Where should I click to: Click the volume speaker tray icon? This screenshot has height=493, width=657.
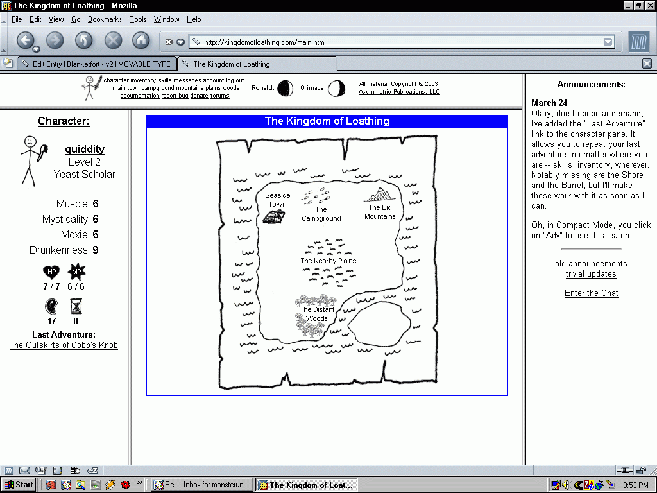click(x=565, y=485)
